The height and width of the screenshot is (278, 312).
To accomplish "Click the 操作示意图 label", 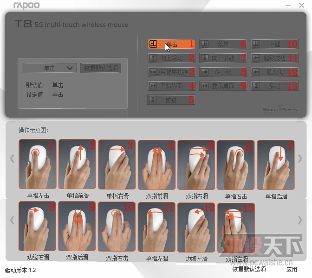I will coord(33,131).
